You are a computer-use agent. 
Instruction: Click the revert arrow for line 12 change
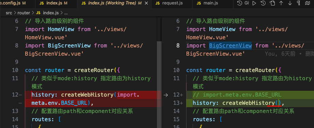point(166,95)
